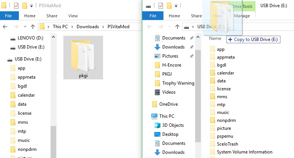
Task: Go back in PSVitaMod window
Action: click(x=5, y=27)
